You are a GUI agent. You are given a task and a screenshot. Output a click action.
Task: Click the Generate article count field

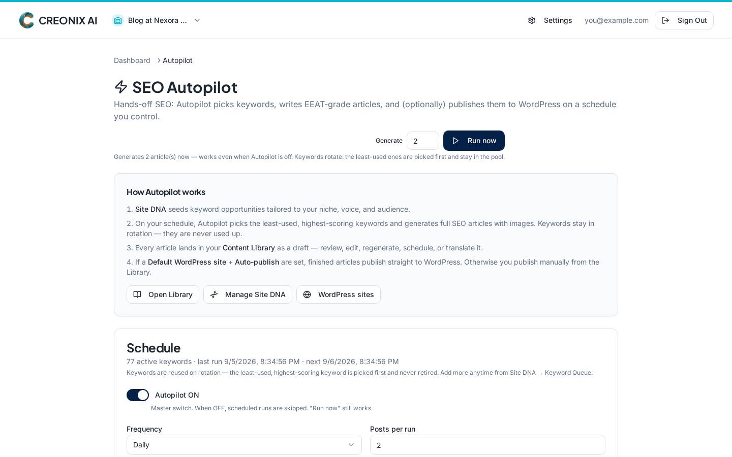click(x=423, y=141)
